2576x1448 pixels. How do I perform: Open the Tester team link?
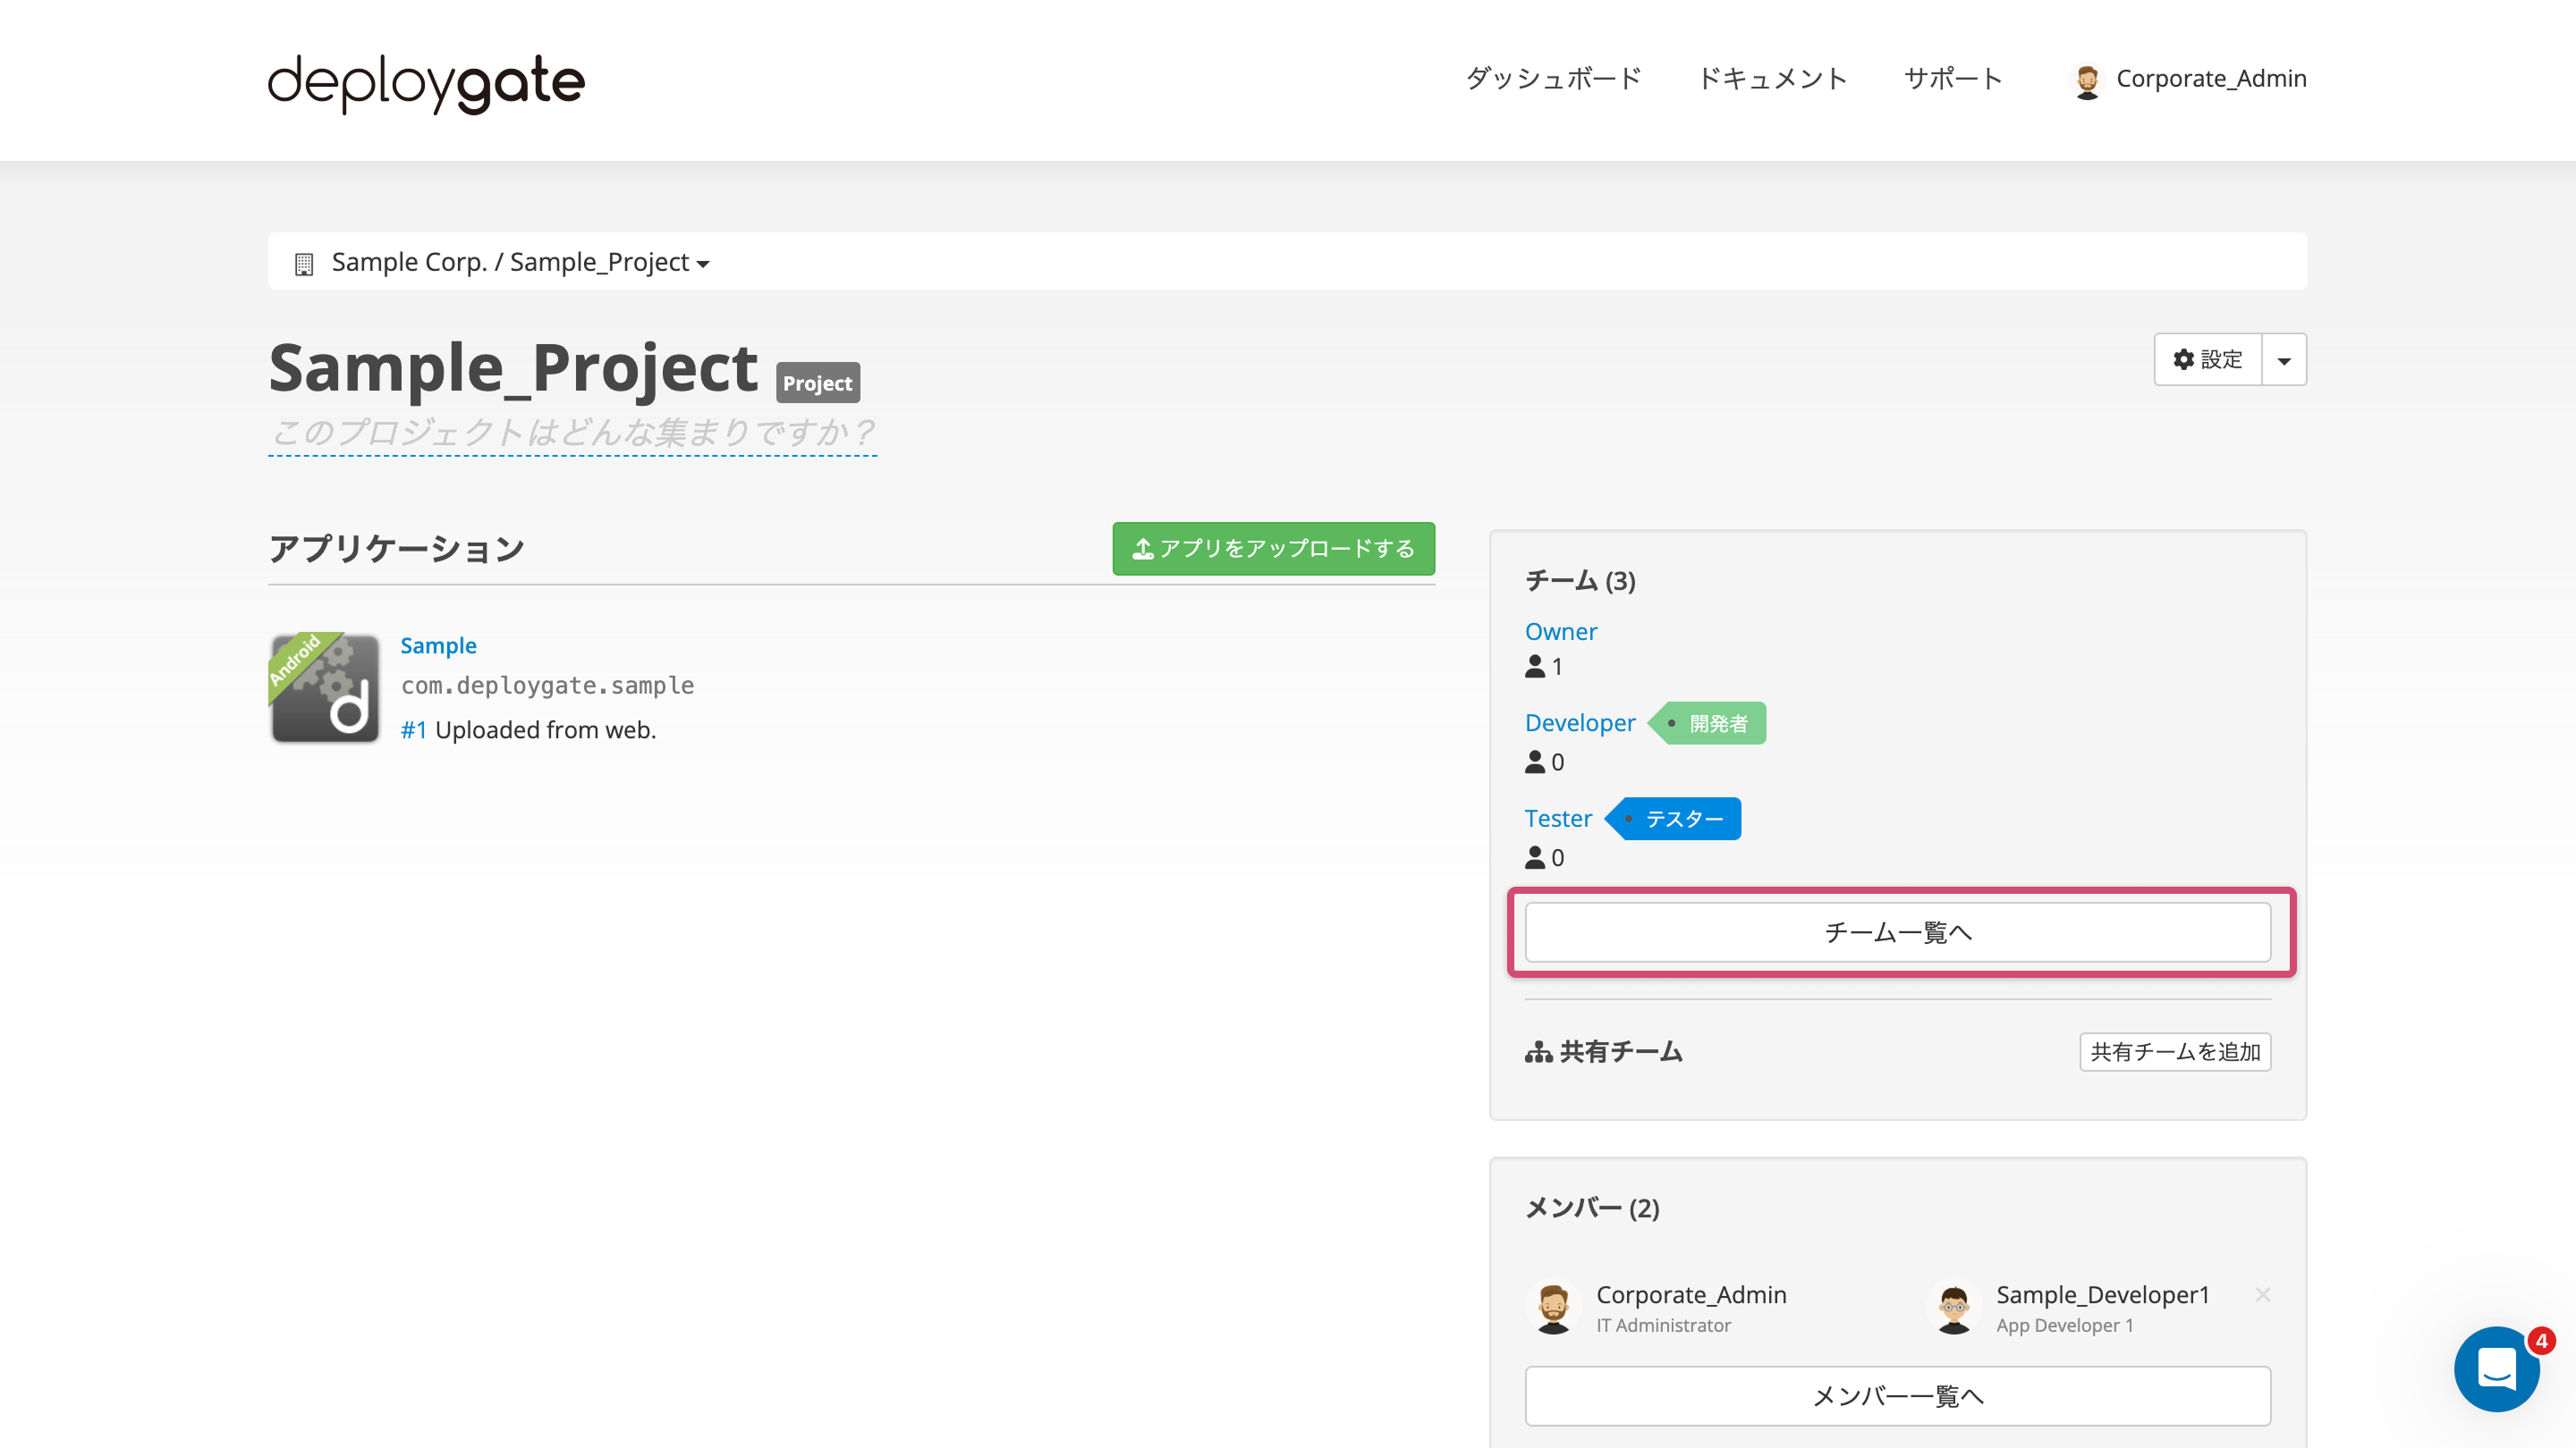coord(1558,819)
